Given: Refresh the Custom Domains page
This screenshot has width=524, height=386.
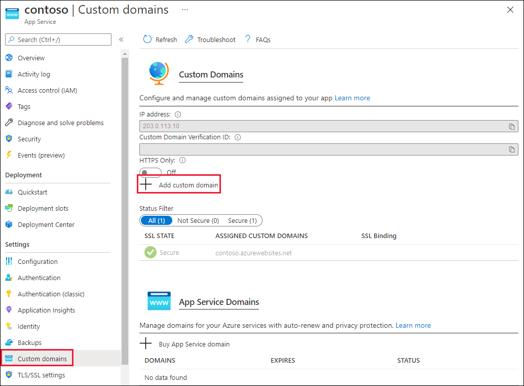Looking at the screenshot, I should pyautogui.click(x=160, y=39).
